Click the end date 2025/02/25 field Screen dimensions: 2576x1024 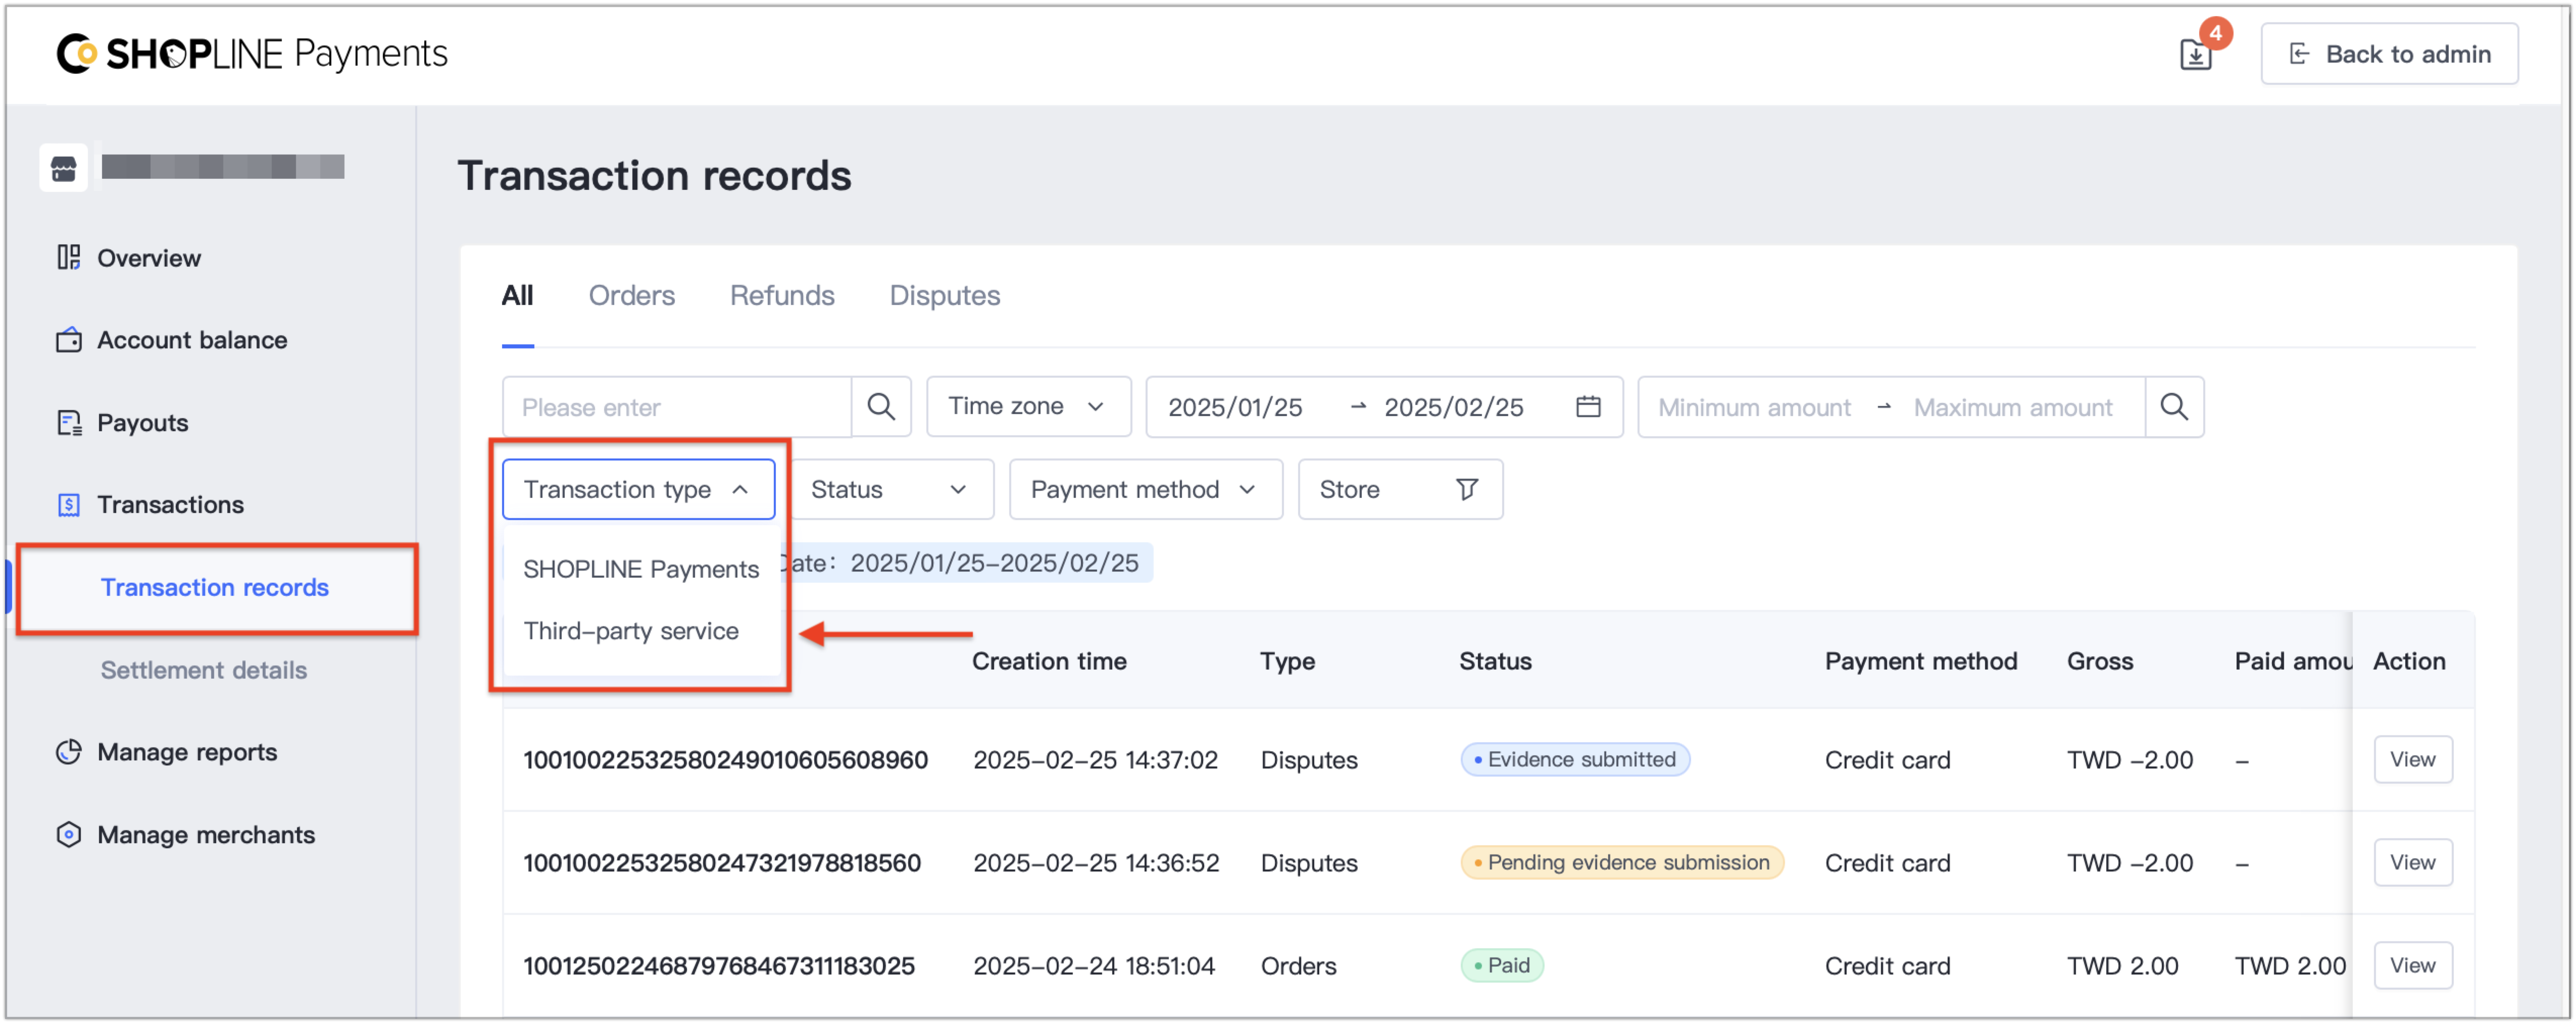[1454, 407]
